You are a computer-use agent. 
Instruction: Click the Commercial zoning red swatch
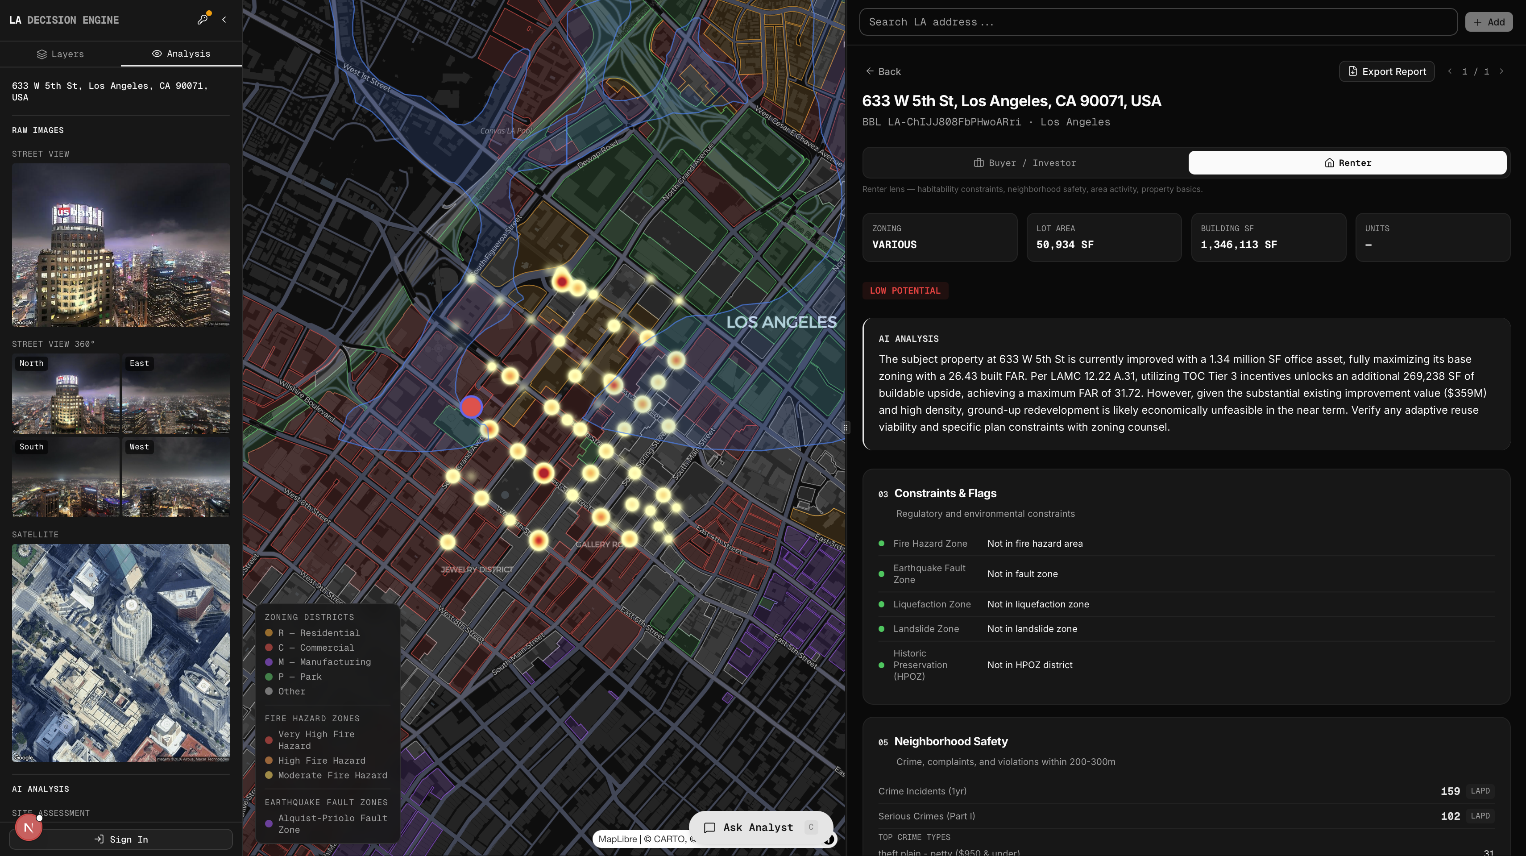click(x=269, y=648)
